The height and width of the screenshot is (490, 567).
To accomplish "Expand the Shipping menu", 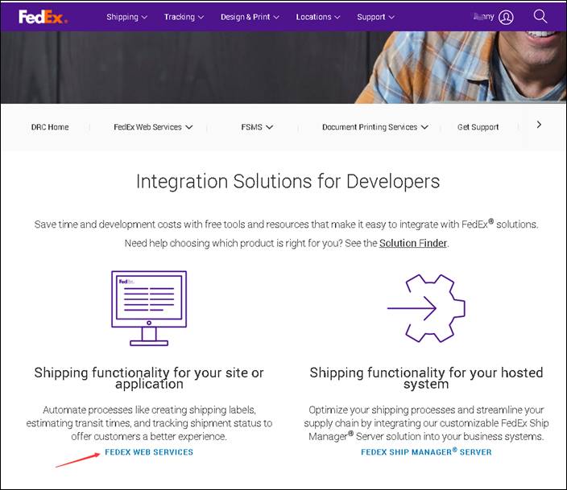I will point(126,17).
